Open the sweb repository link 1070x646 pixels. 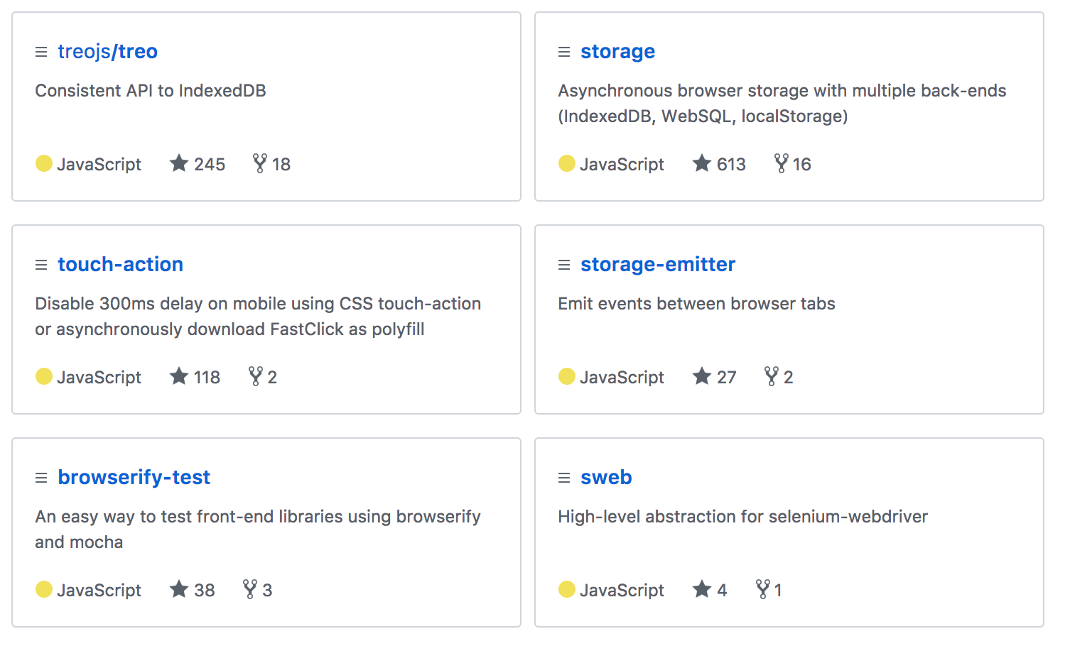pyautogui.click(x=606, y=477)
